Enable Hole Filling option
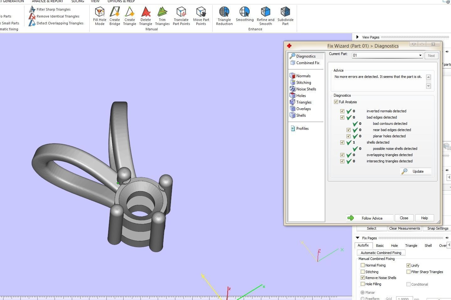The height and width of the screenshot is (300, 451). 363,284
